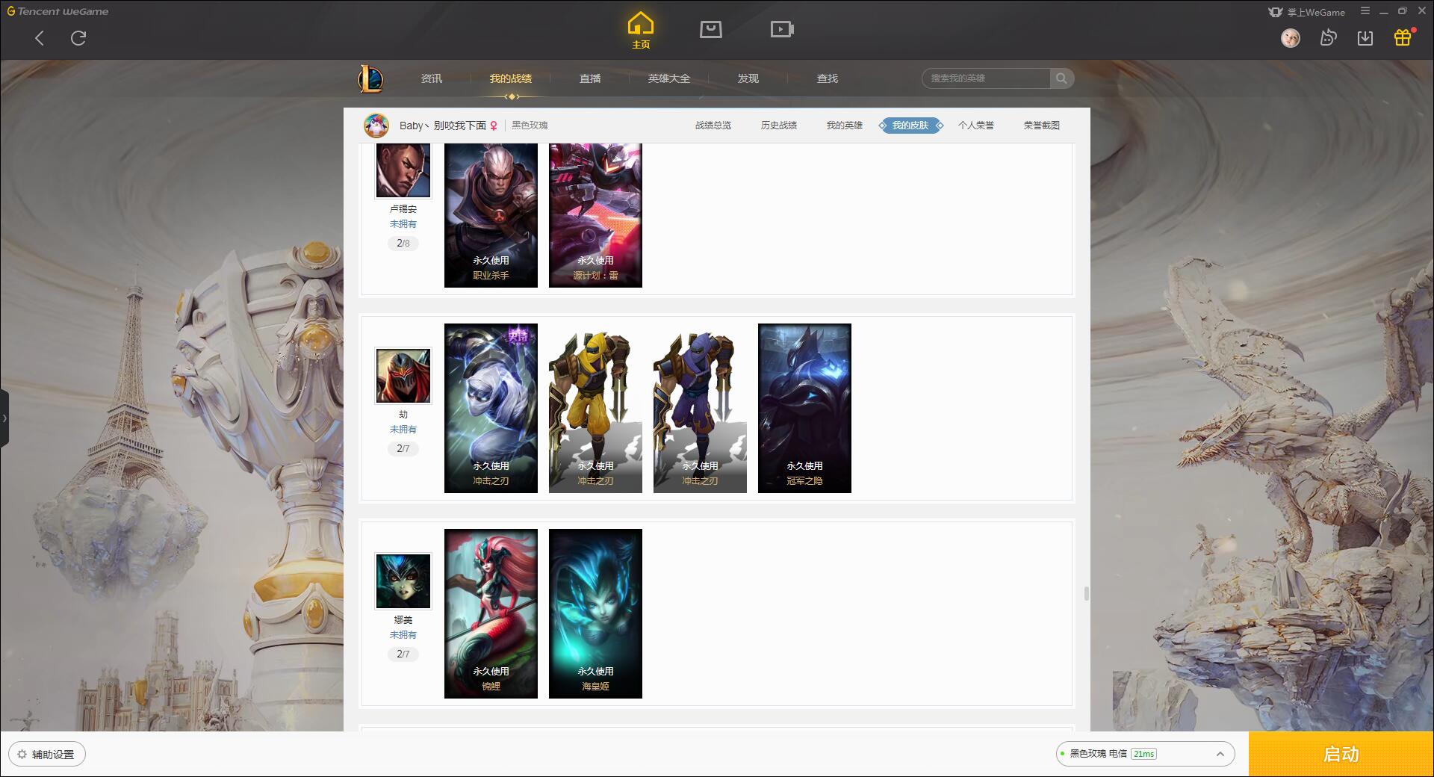Click the 2/8 skin count badge
Screen dimensions: 1434x777
click(x=403, y=244)
